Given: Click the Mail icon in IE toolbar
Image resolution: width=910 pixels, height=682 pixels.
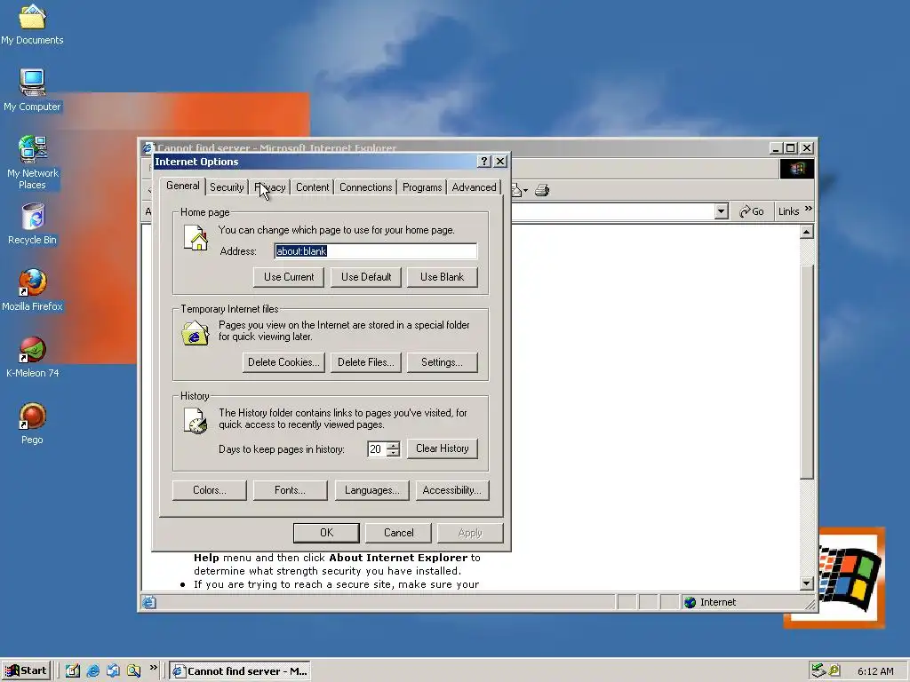Looking at the screenshot, I should tap(516, 190).
